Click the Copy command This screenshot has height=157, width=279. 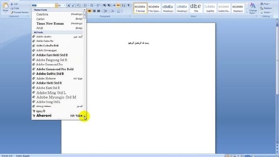(x=15, y=8)
